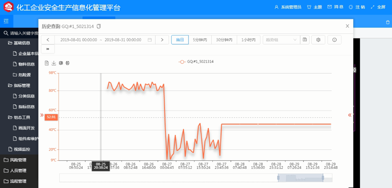Click the copy icon beside GQ:#1_5021314 title
This screenshot has width=392, height=188.
[x=99, y=26]
